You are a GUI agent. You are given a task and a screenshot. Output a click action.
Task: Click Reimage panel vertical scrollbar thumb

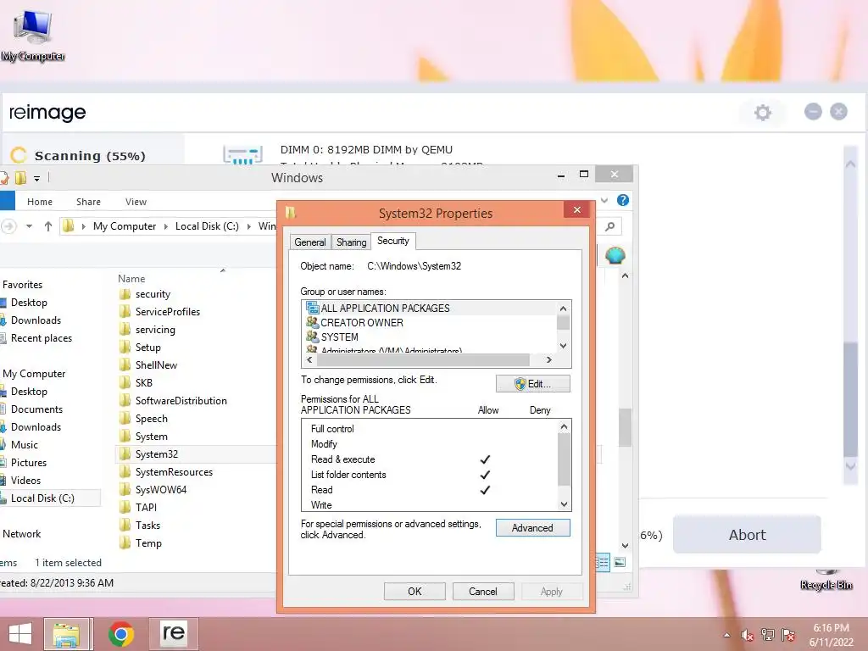tap(850, 398)
